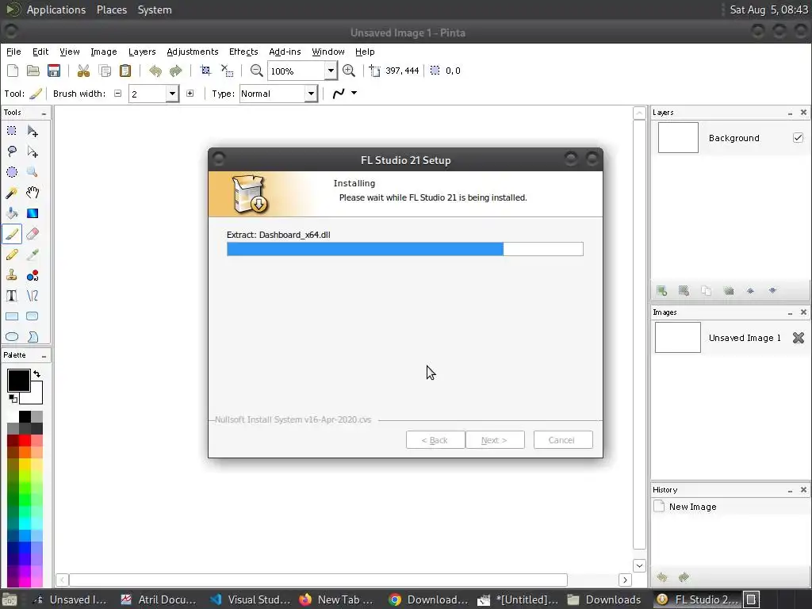
Task: Open Applications menu in top panel
Action: (56, 10)
